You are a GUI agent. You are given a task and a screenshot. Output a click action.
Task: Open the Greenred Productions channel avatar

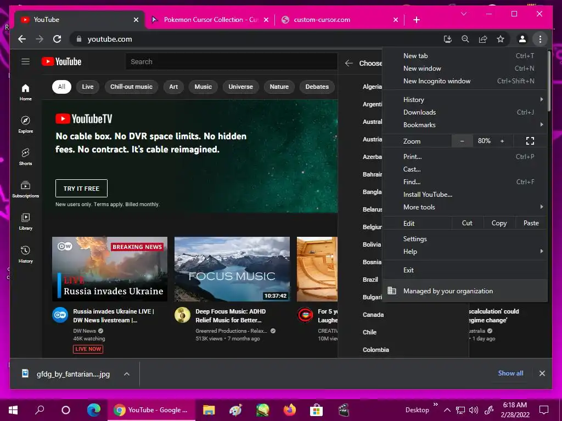tap(182, 315)
